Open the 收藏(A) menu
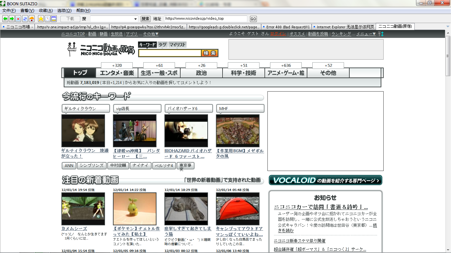 (46, 11)
